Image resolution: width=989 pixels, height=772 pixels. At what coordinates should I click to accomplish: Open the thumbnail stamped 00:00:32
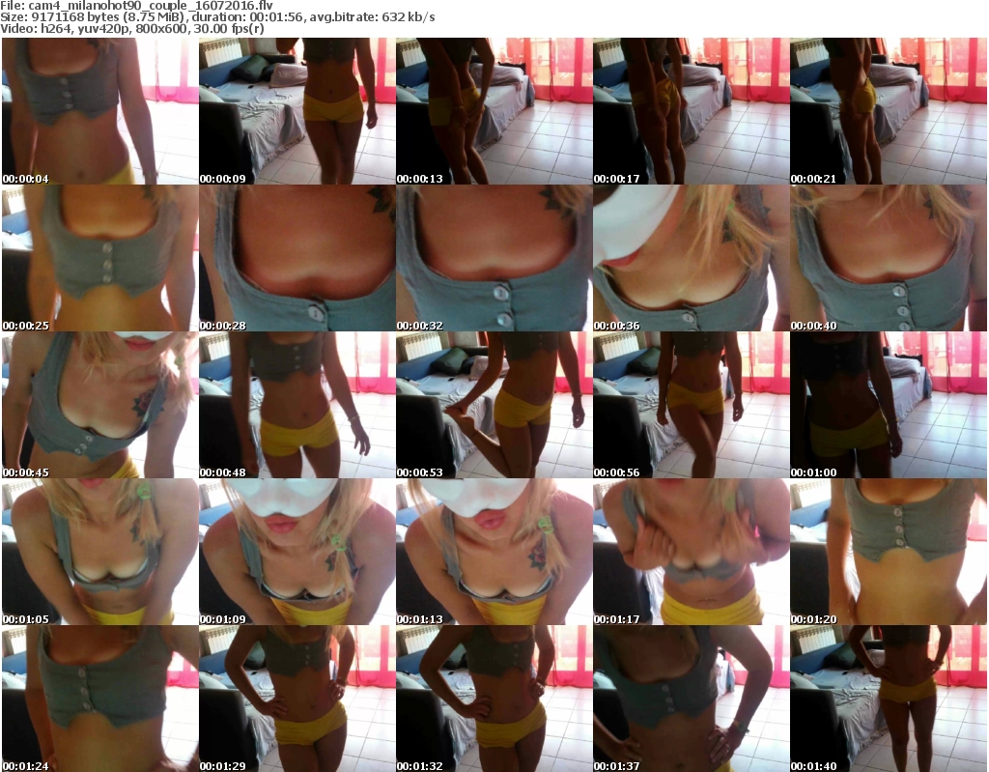click(494, 258)
